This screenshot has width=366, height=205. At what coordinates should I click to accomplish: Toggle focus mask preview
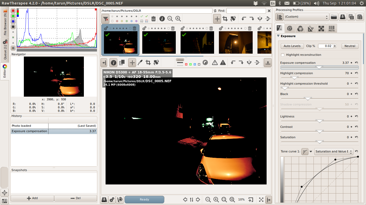206,62
